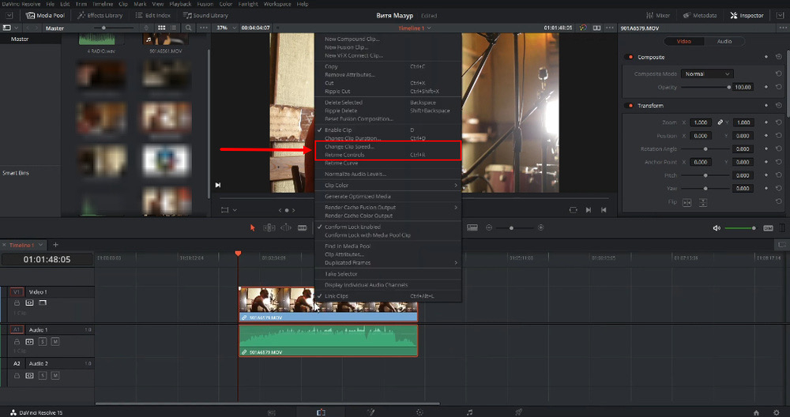Select the 901A6579.MOV video clip on timeline
This screenshot has width=790, height=417.
click(x=328, y=304)
